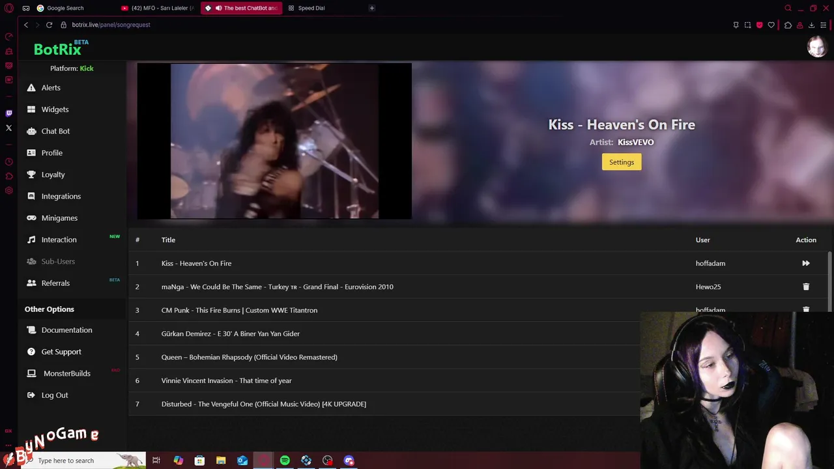Click the Interaction music note icon
Screen dimensions: 834x469
click(x=31, y=240)
